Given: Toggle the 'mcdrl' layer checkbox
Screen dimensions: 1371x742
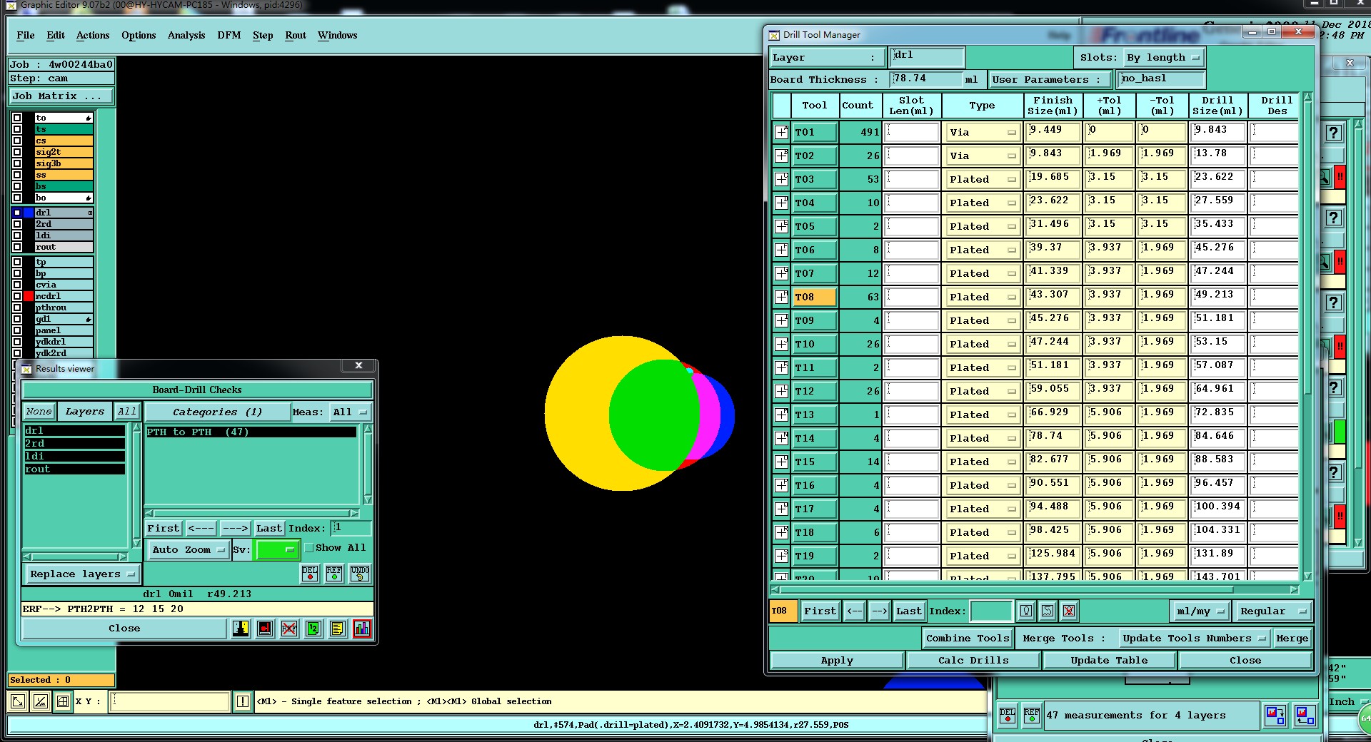Looking at the screenshot, I should tap(17, 296).
